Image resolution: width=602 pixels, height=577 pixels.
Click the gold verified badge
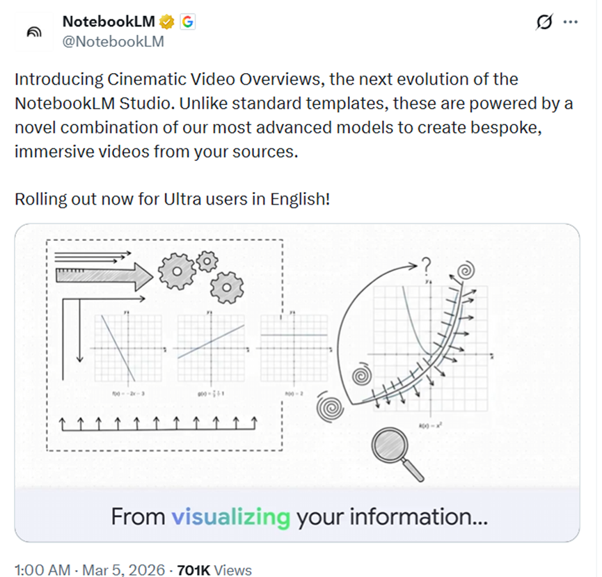tap(168, 22)
